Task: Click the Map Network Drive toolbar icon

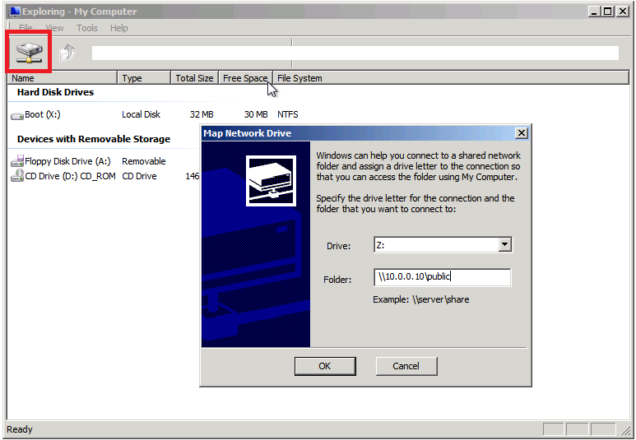Action: click(29, 53)
